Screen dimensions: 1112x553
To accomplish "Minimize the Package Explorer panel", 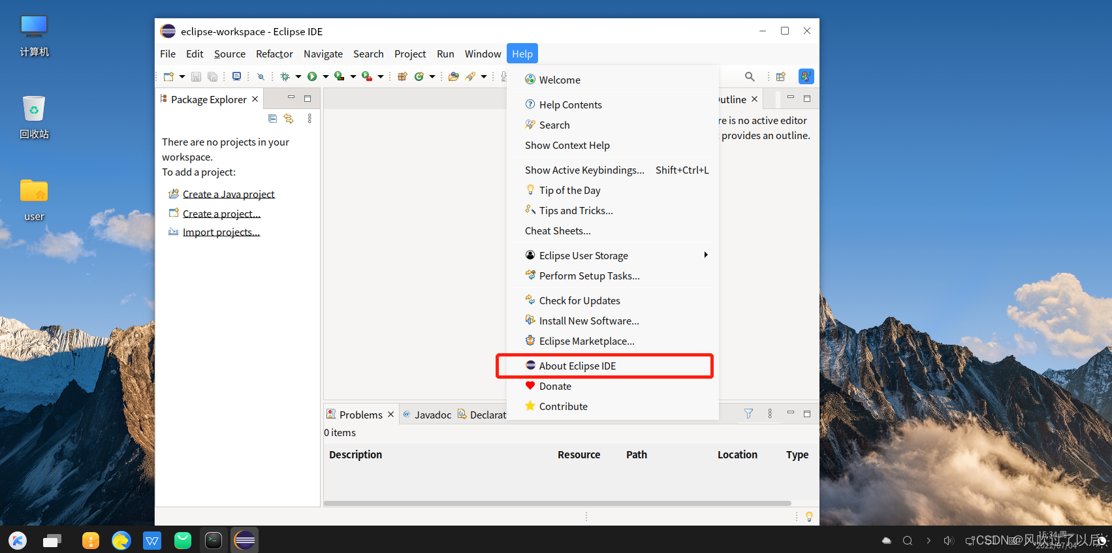I will [x=291, y=98].
